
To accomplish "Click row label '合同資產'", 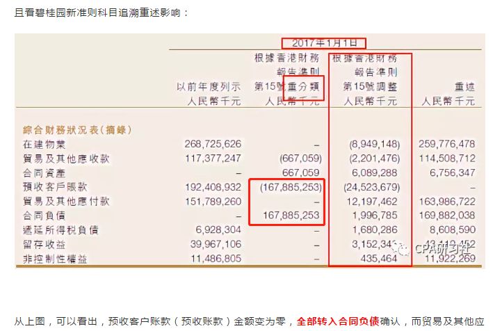I will [x=44, y=173].
